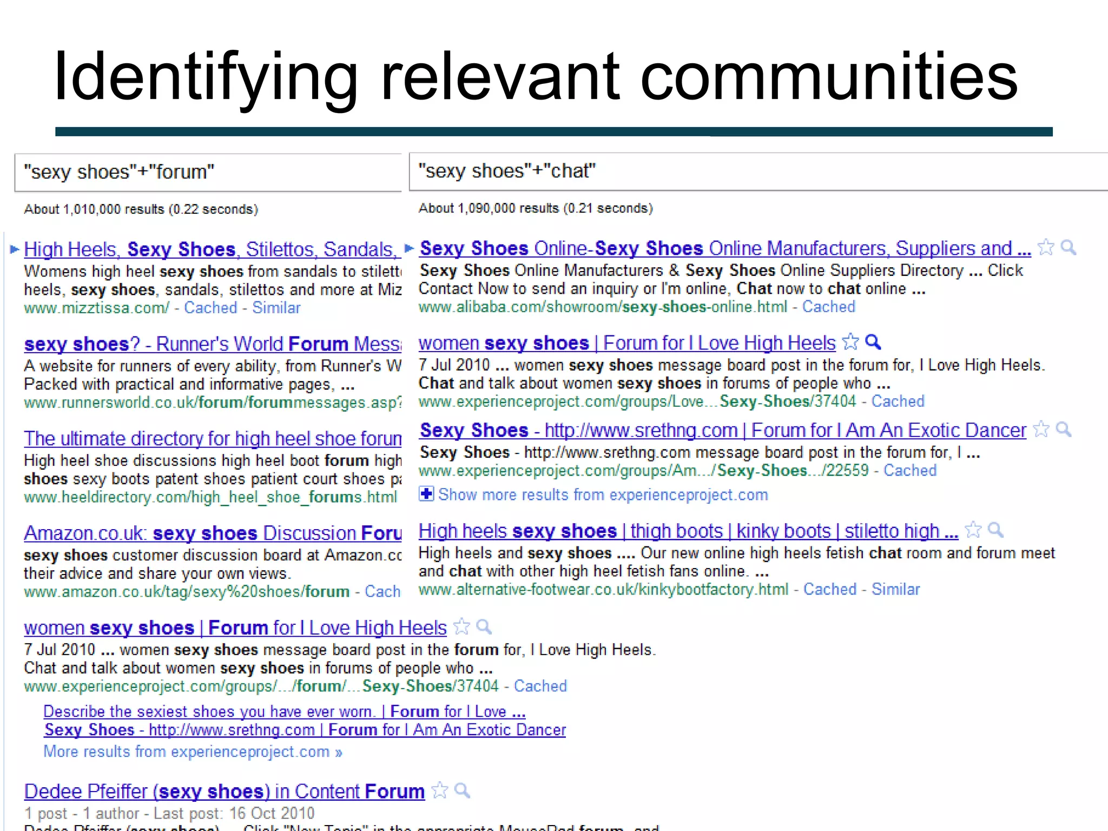The image size is (1108, 831).
Task: Open partially visible Cached link of amazon.co.uk result
Action: [x=383, y=592]
